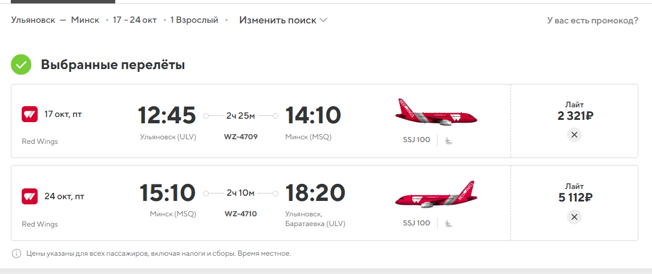This screenshot has height=274, width=652.
Task: Click the info icon beside price note
Action: click(16, 253)
